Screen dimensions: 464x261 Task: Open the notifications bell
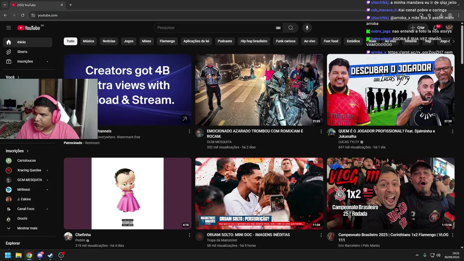tap(436, 28)
